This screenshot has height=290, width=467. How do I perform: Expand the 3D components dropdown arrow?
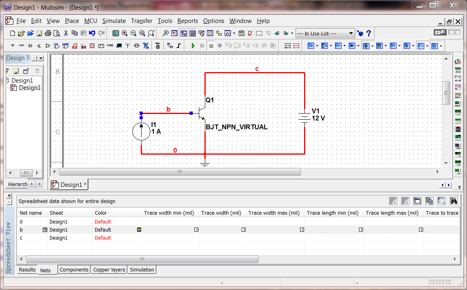point(317,46)
